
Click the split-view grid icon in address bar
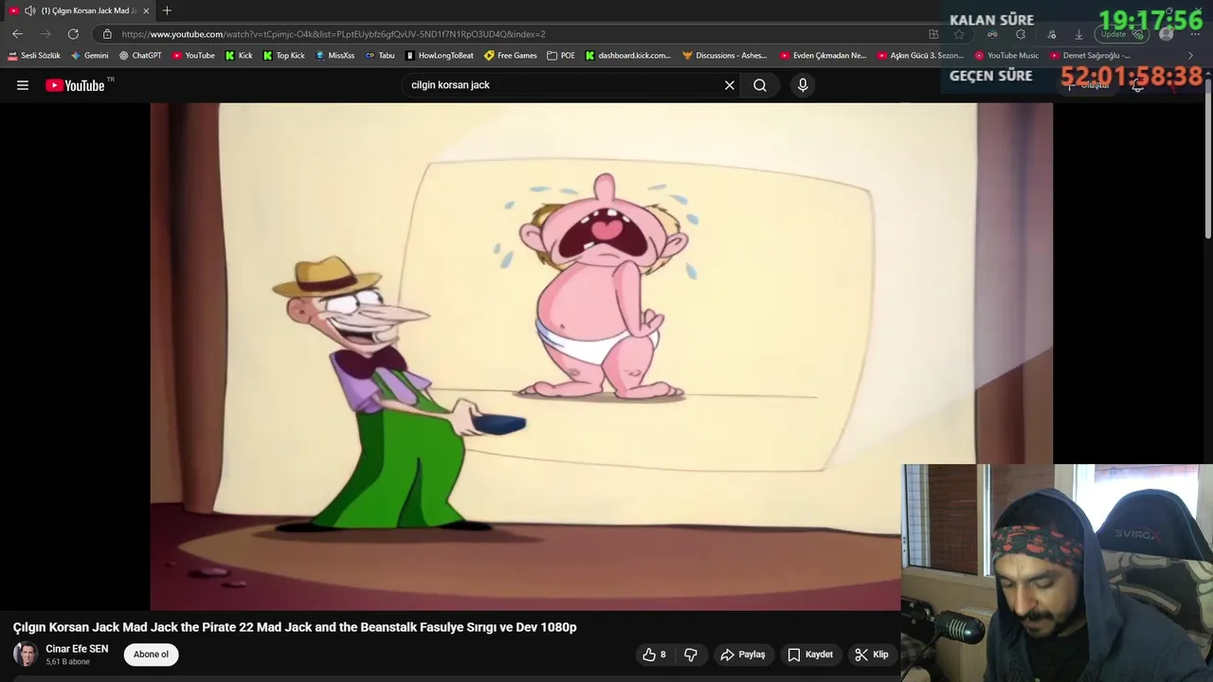point(933,34)
